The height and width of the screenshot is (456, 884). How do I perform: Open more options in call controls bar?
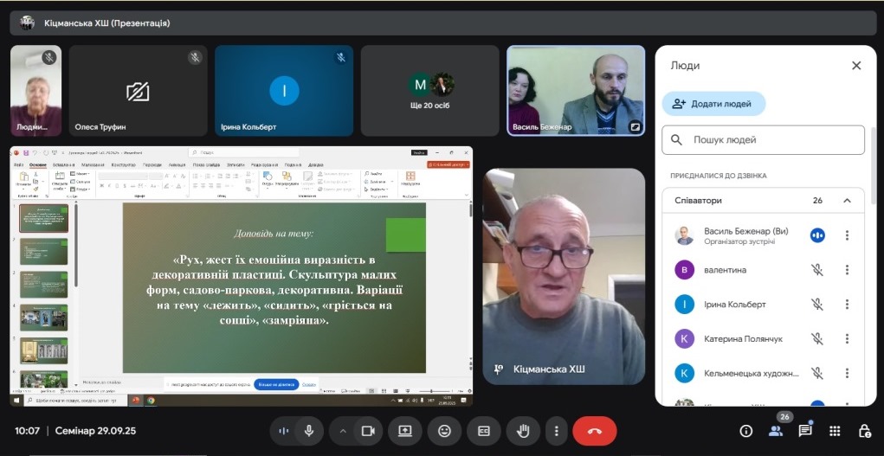pos(556,431)
